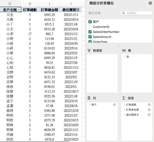Click the 訂單總數 header cell
The image size is (154, 142).
click(30, 10)
